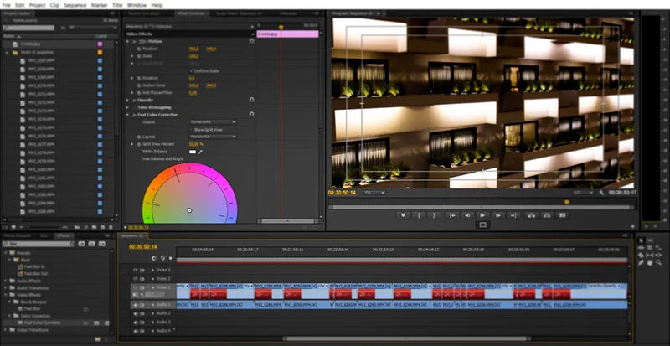
Task: Select the Track Select tool
Action: click(650, 240)
